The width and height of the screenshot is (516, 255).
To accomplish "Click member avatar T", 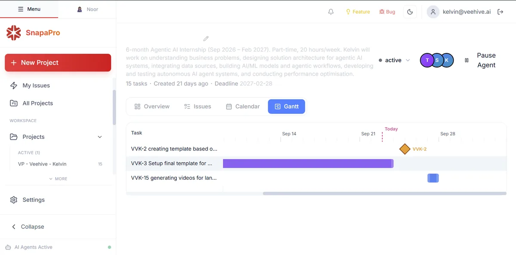I will [x=427, y=60].
